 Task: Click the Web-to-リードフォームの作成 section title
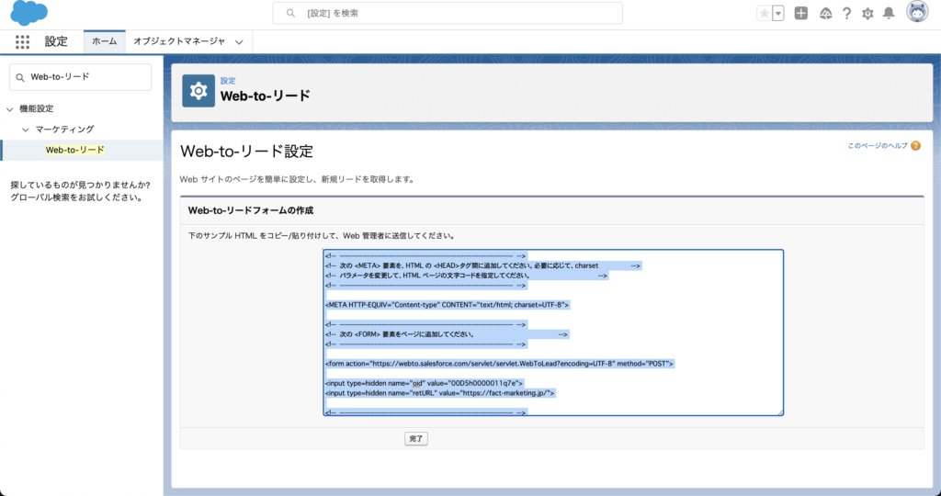pyautogui.click(x=251, y=210)
